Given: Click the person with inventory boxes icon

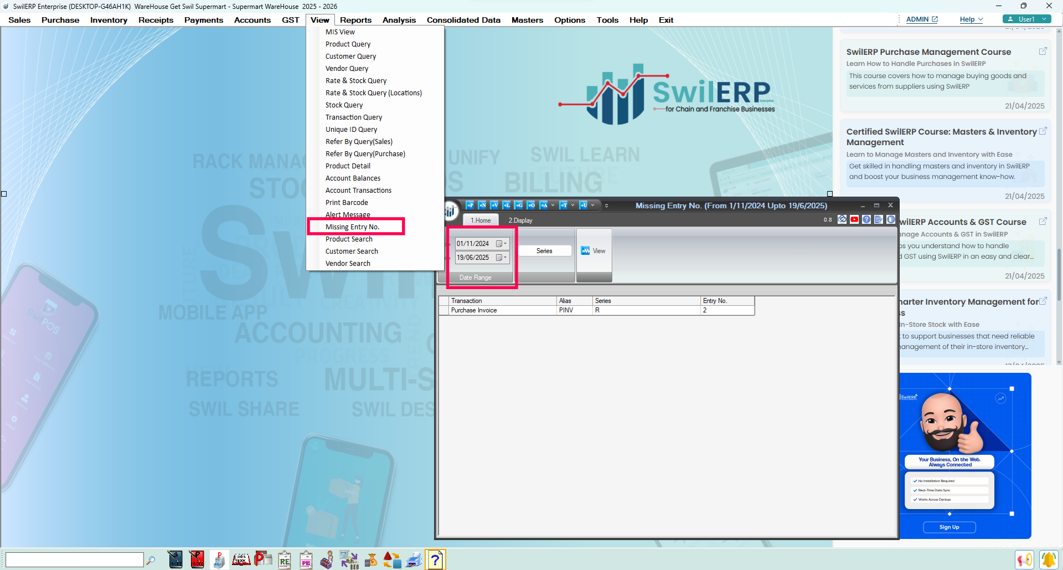Looking at the screenshot, I should coord(327,559).
